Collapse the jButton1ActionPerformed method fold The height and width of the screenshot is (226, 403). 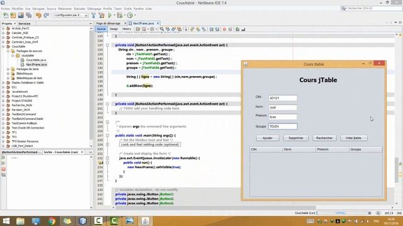click(108, 45)
